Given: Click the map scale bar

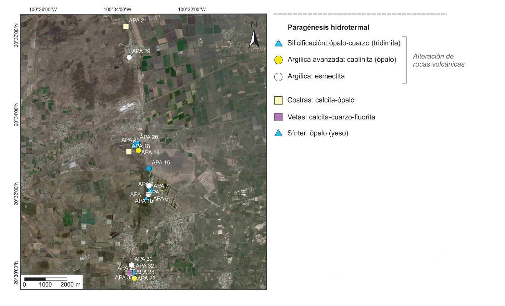Looking at the screenshot, I should 46,279.
